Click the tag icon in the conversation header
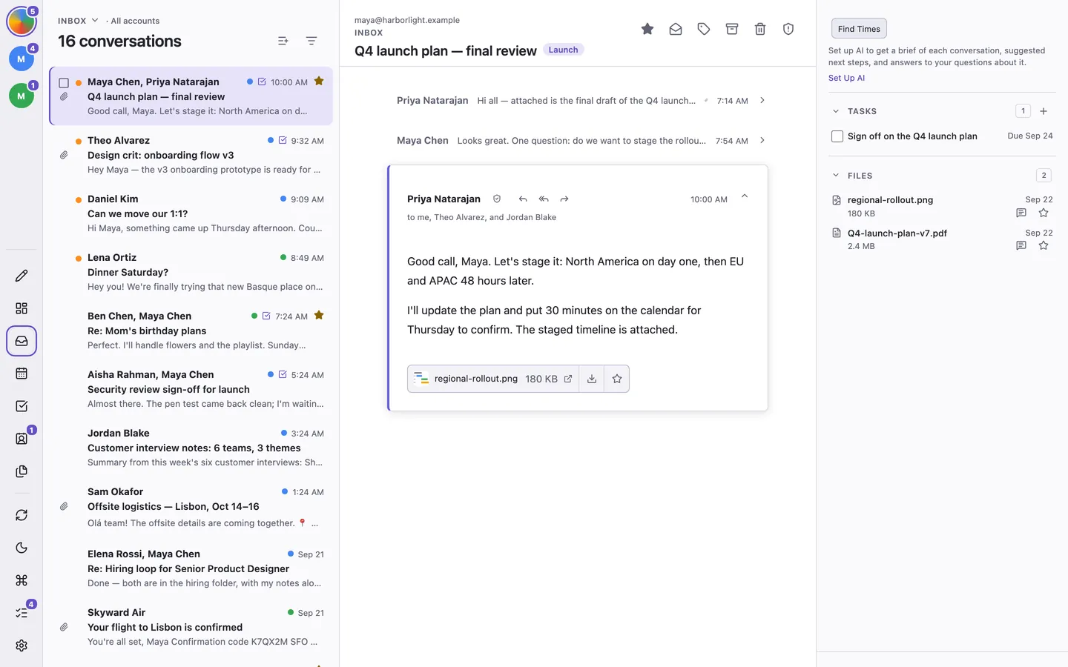Image resolution: width=1068 pixels, height=667 pixels. [704, 29]
